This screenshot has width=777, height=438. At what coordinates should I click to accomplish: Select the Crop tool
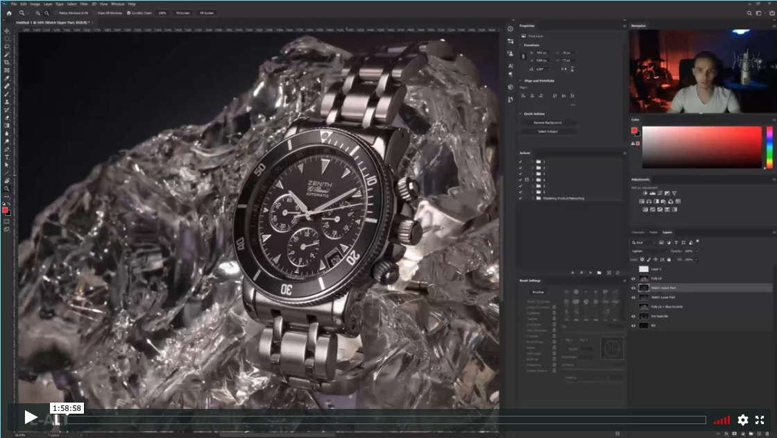7,62
